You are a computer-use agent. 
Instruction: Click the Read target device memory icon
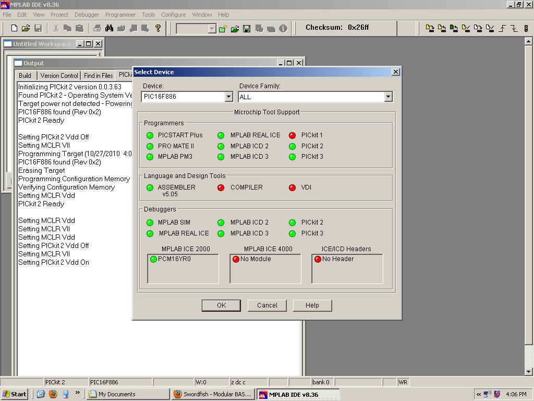(x=442, y=28)
